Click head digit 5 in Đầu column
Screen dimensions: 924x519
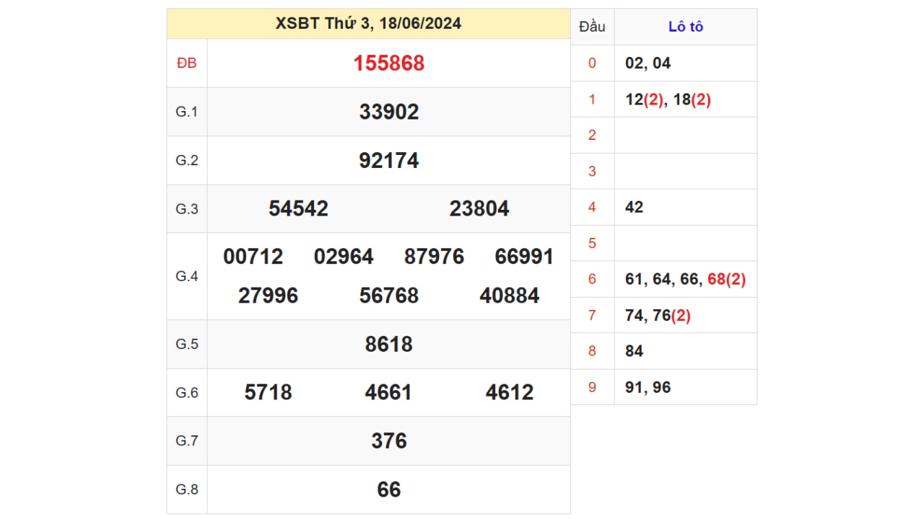593,244
